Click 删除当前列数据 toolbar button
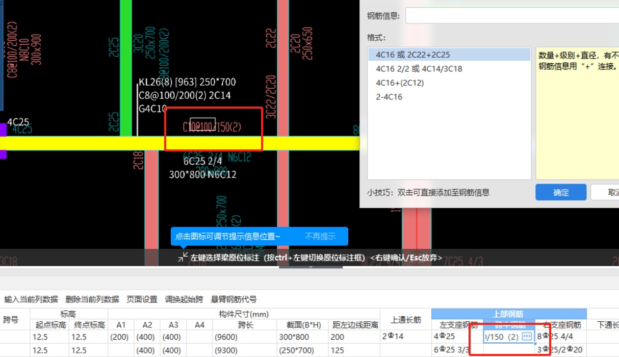 tap(92, 299)
